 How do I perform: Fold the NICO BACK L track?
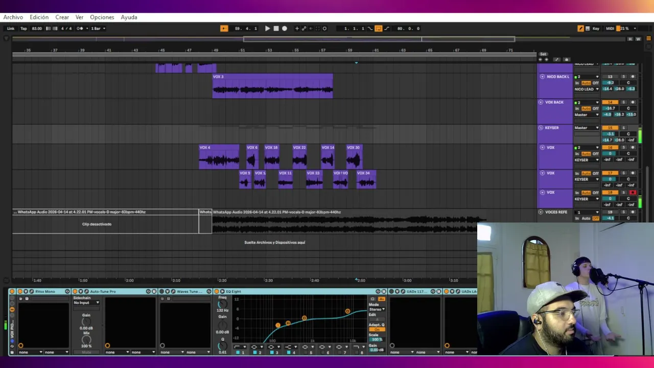(542, 77)
